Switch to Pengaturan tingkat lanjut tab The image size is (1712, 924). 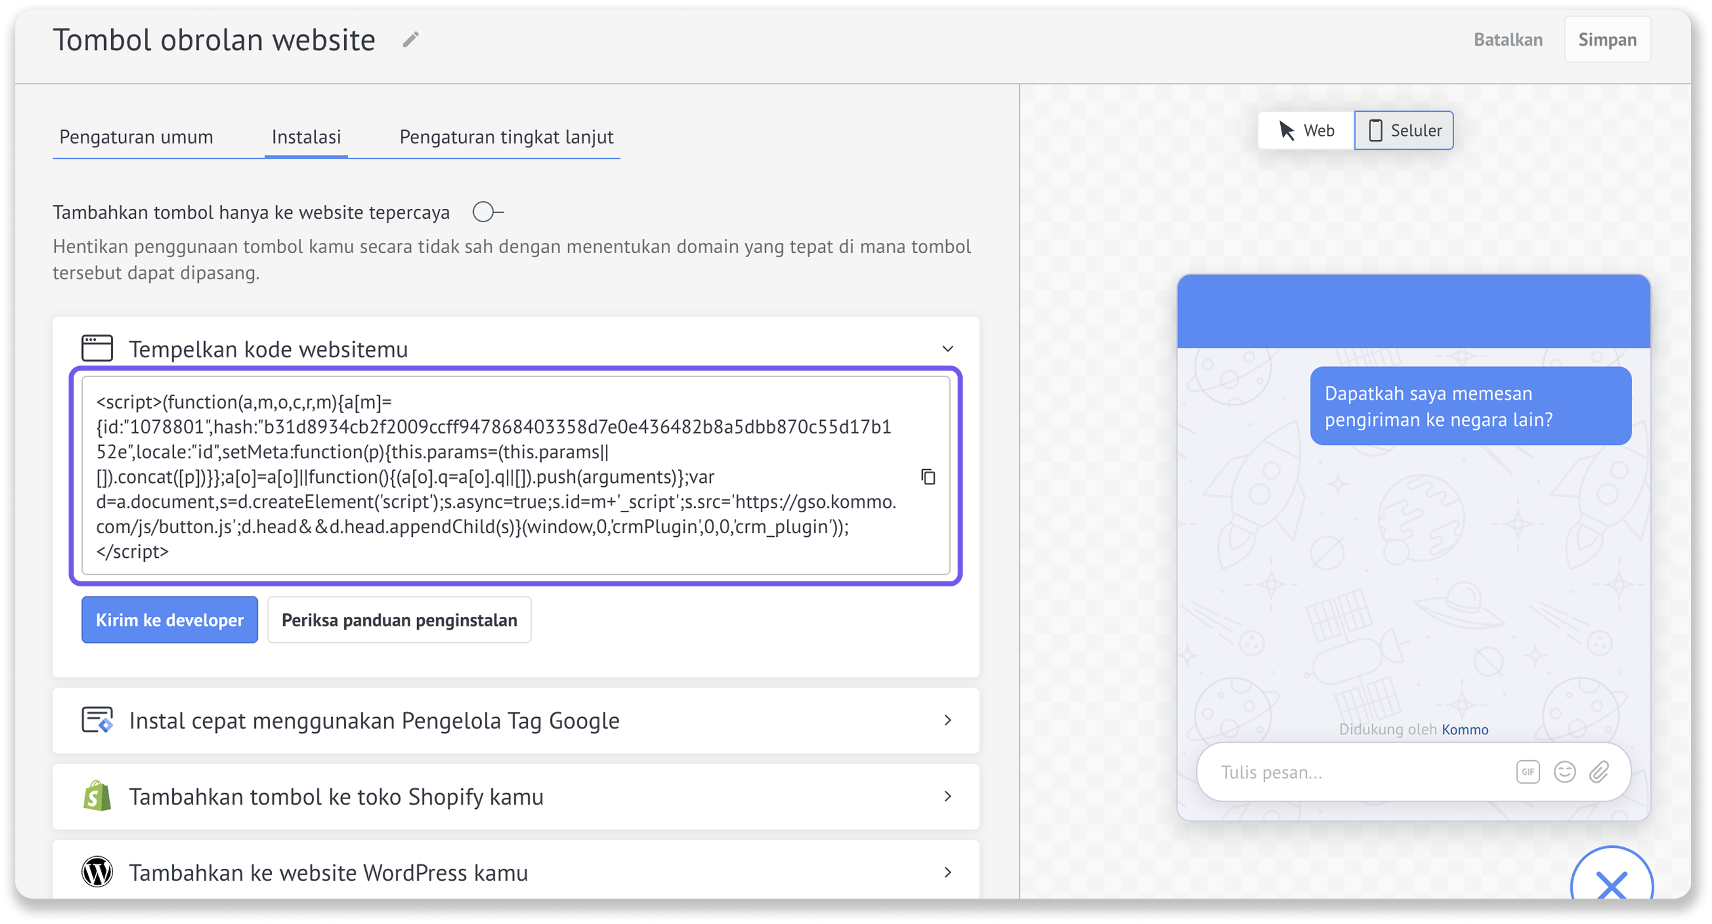click(506, 137)
